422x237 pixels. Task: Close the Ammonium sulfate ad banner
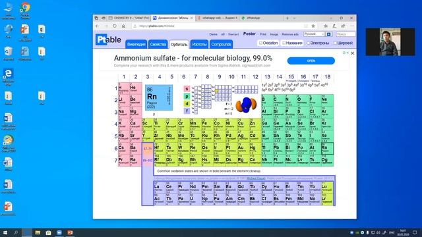(x=352, y=53)
